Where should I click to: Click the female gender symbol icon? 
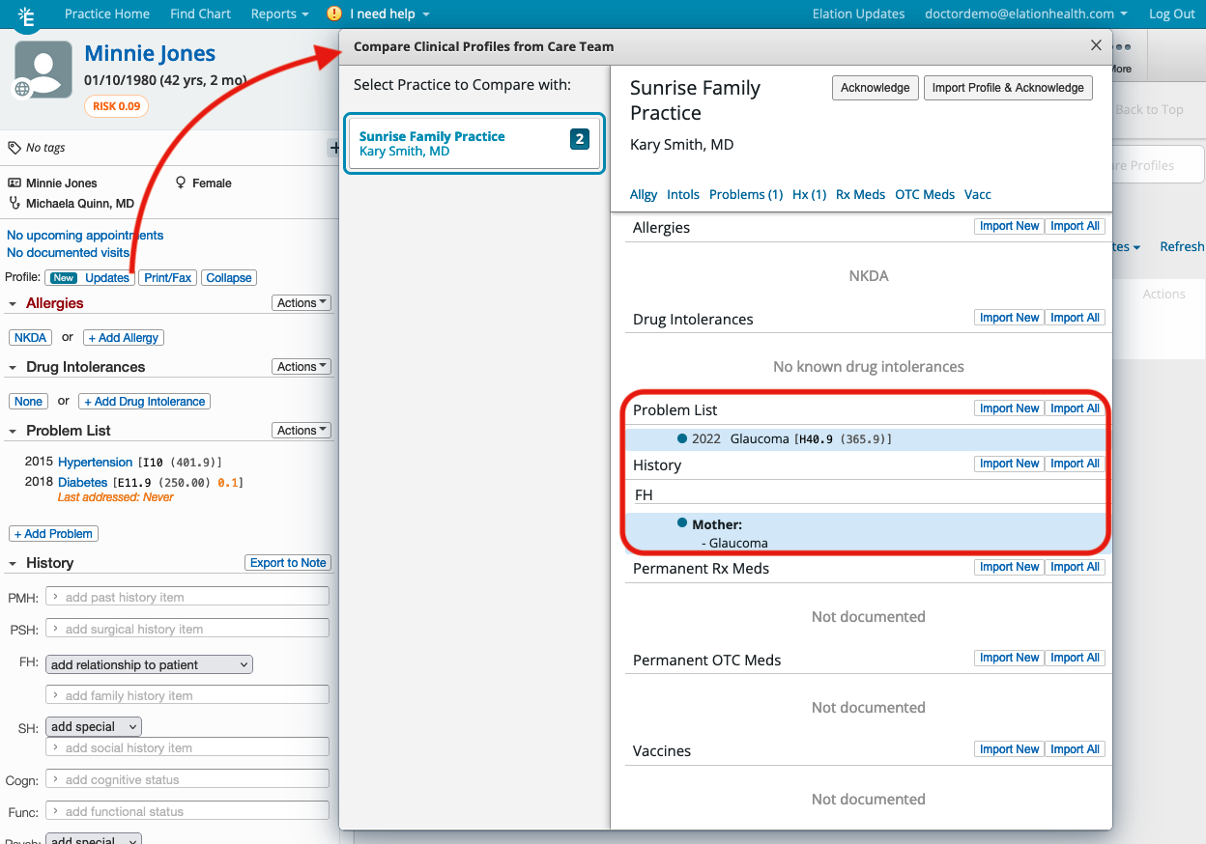tap(181, 183)
